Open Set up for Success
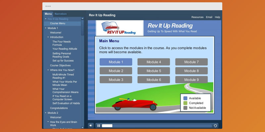 coord(63,61)
